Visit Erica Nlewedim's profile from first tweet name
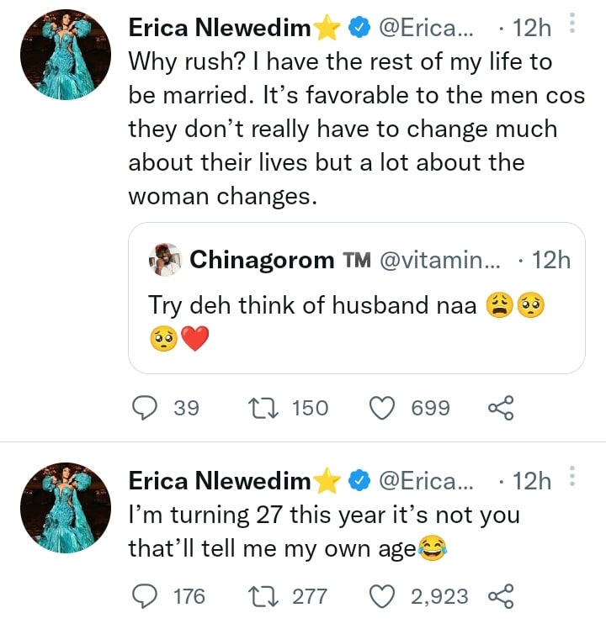The width and height of the screenshot is (606, 629). click(x=219, y=28)
